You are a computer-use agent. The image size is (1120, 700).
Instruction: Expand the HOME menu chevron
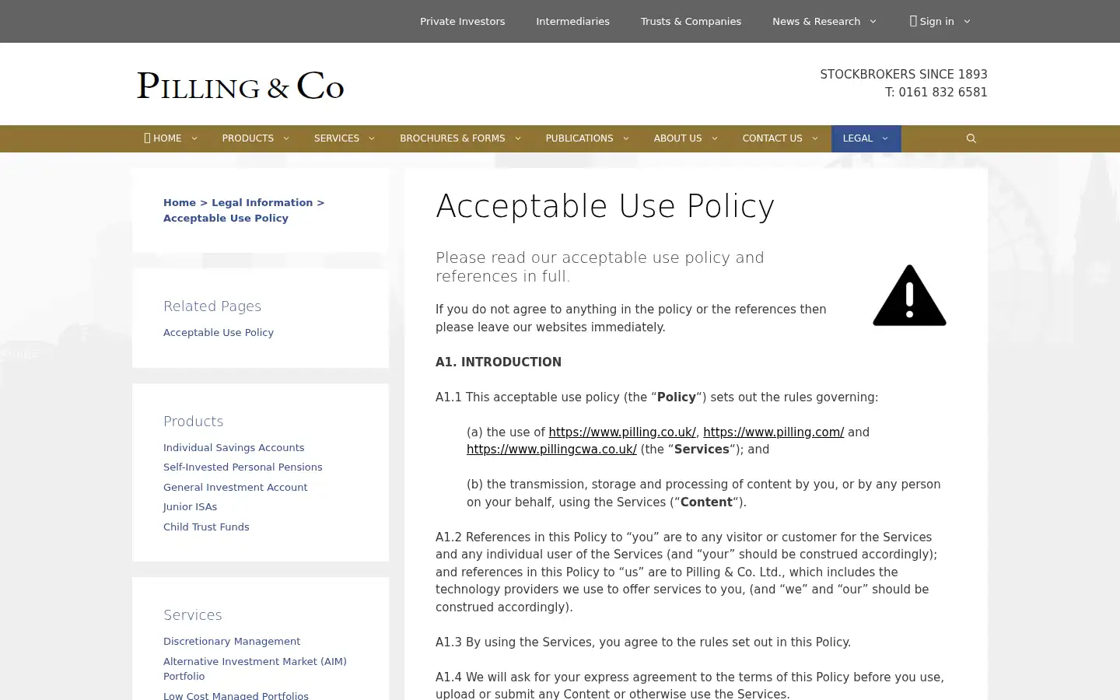(194, 138)
